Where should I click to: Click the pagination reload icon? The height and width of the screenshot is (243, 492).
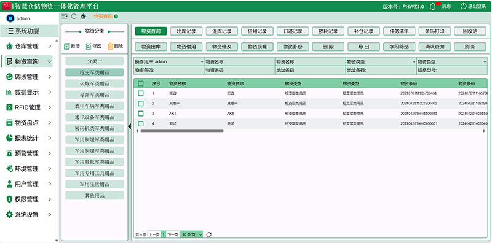[209, 234]
